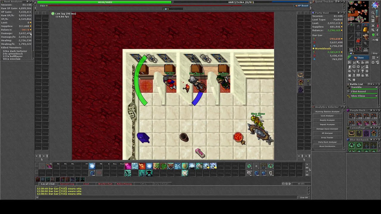Viewport: 381px width, 214px height.
Task: Toggle the PvP mode button
Action: [375, 40]
